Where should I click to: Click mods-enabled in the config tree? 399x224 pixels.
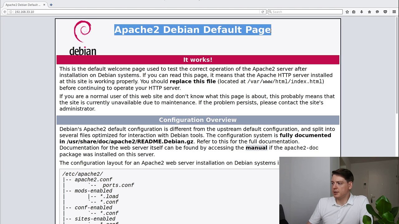click(94, 191)
